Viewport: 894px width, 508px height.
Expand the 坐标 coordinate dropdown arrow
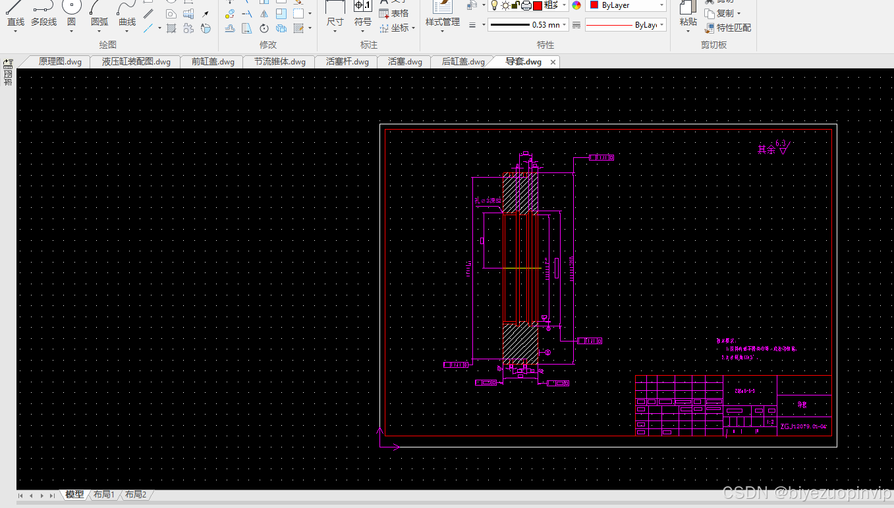pos(413,28)
